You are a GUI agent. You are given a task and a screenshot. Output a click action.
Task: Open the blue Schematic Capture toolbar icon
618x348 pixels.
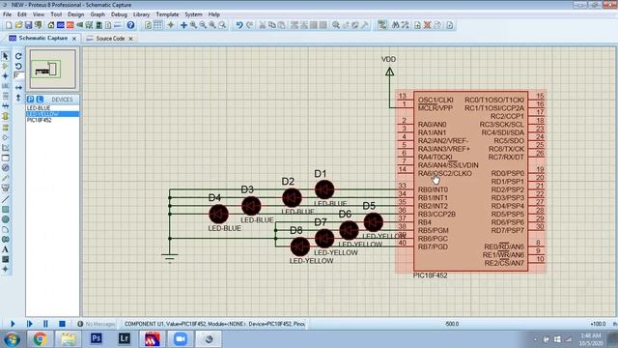coord(60,25)
